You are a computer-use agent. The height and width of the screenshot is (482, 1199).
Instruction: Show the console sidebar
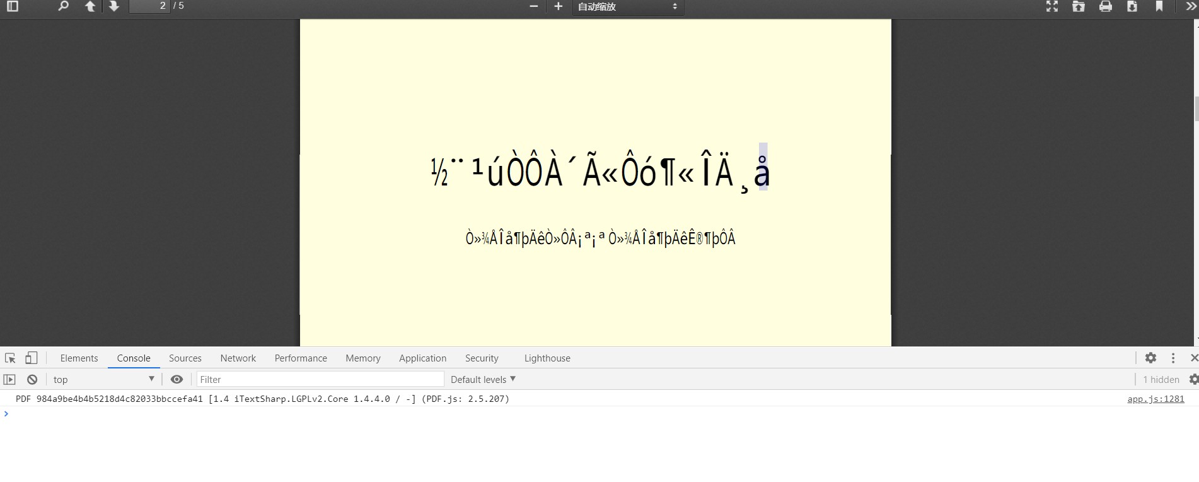tap(9, 379)
